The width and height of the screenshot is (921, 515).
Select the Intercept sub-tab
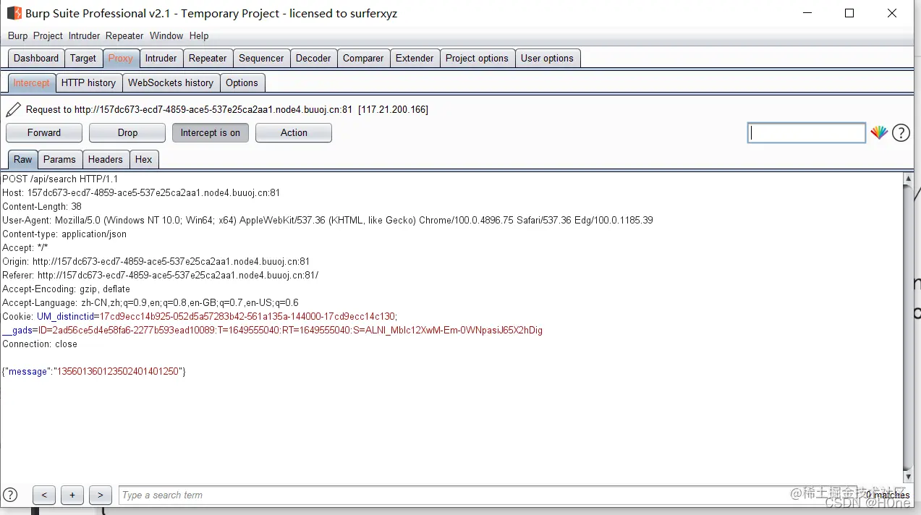pos(31,82)
